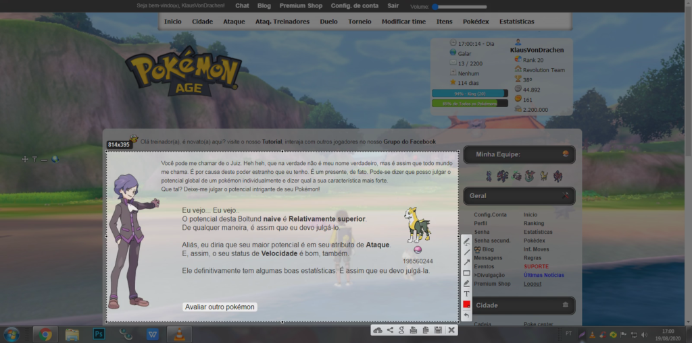Viewport: 692px width, 343px height.
Task: Click the tools icon in Geral header
Action: click(x=566, y=195)
